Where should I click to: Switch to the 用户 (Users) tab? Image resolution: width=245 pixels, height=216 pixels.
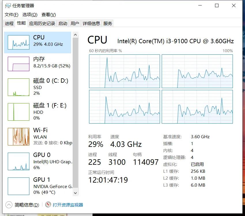75,23
